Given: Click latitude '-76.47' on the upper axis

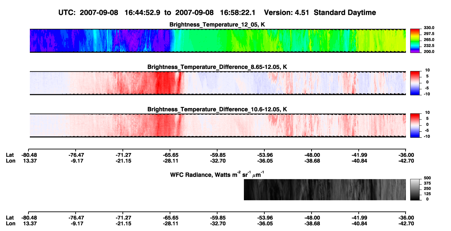Looking at the screenshot, I should [x=76, y=155].
